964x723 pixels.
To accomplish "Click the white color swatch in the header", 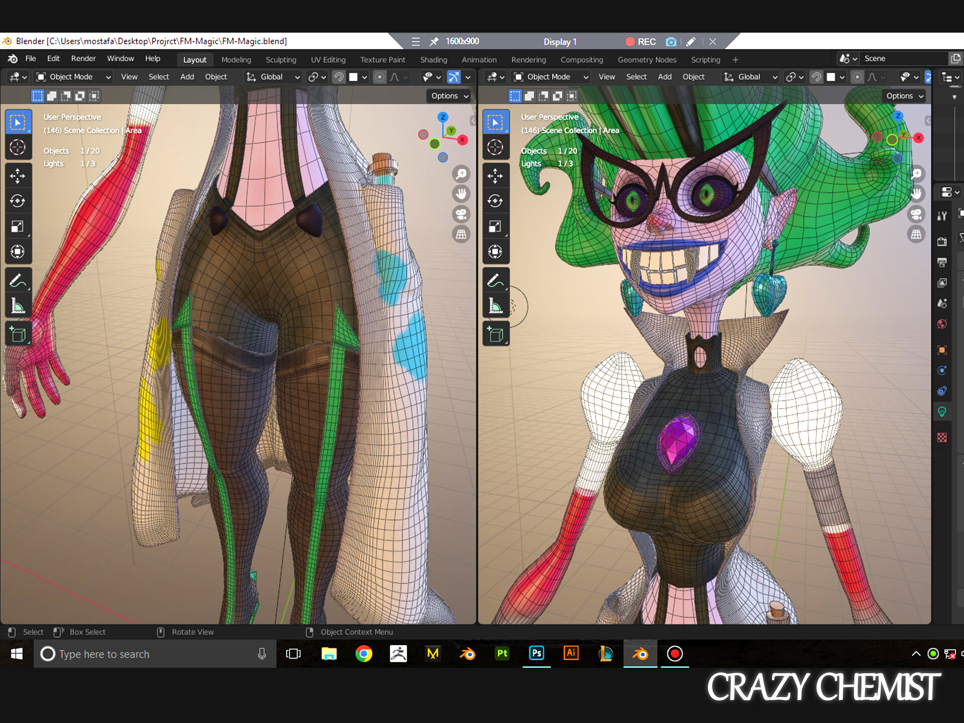I will (x=355, y=77).
